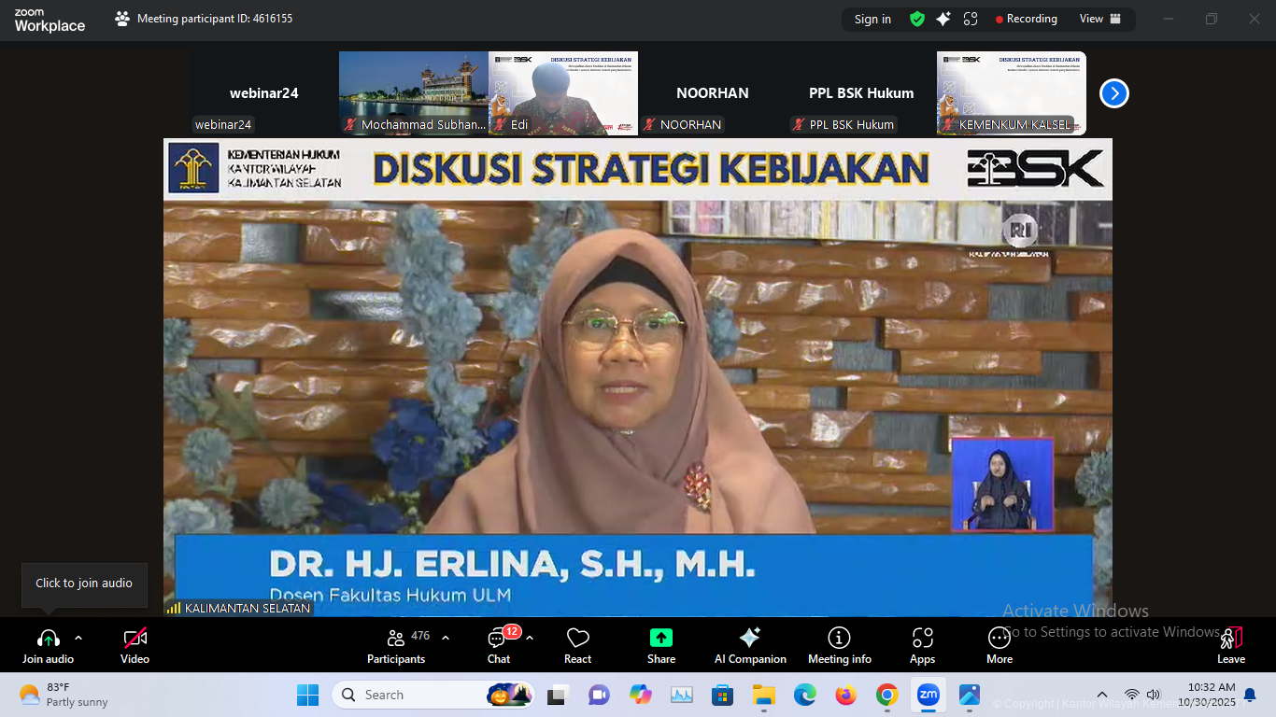Click the React heart icon
This screenshot has width=1276, height=717.
point(576,640)
